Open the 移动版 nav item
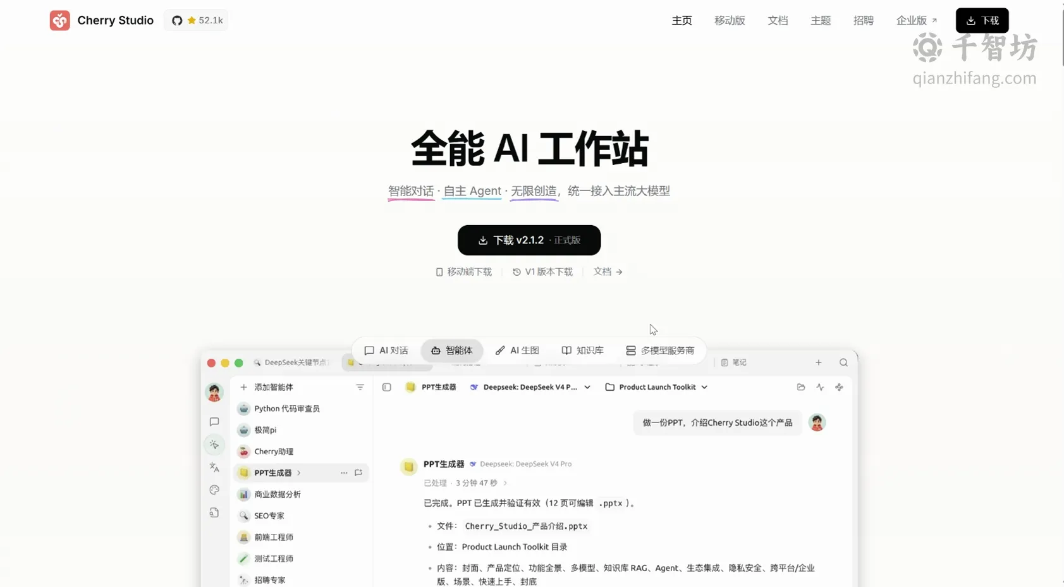This screenshot has width=1064, height=587. point(730,20)
